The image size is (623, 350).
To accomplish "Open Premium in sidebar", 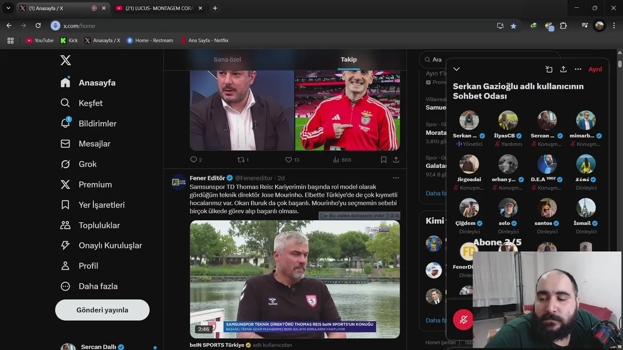I will tap(86, 185).
